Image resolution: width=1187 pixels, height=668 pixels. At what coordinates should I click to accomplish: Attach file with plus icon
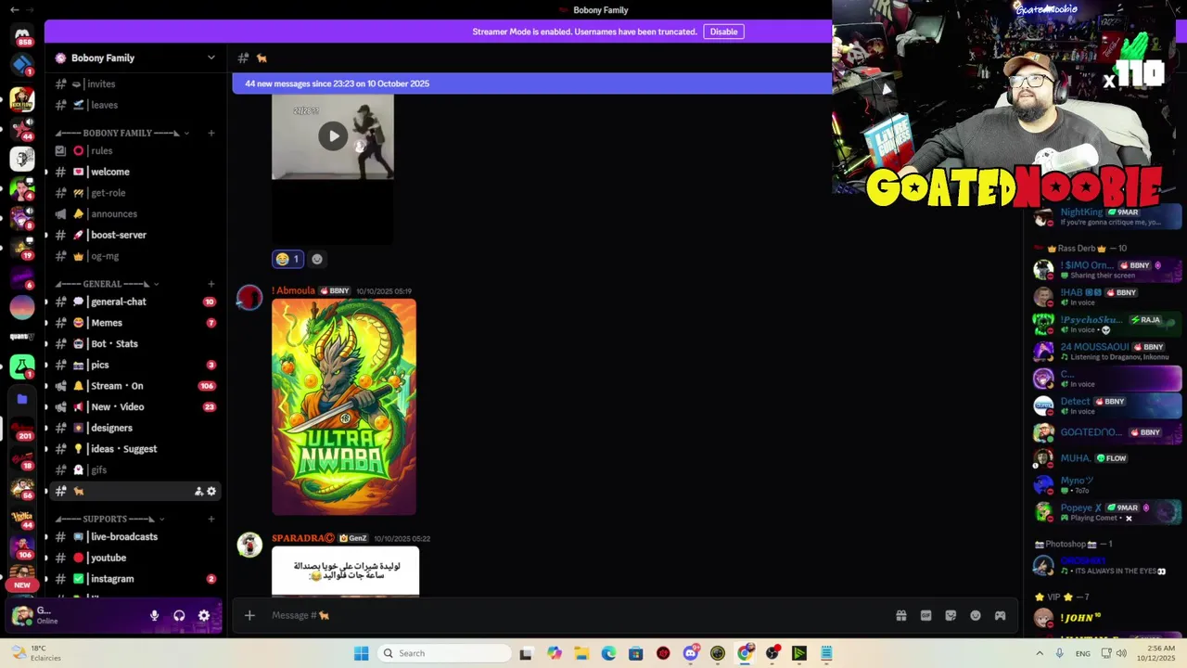tap(249, 615)
